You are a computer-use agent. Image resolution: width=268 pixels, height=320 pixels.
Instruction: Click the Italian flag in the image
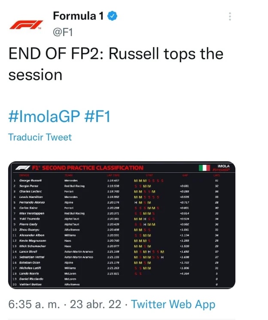coord(204,168)
